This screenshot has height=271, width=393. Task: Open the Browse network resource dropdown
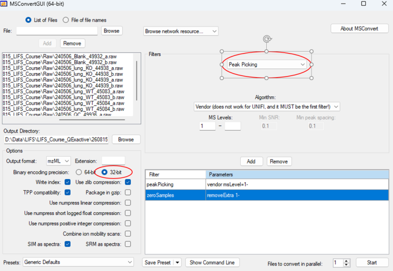pos(181,31)
